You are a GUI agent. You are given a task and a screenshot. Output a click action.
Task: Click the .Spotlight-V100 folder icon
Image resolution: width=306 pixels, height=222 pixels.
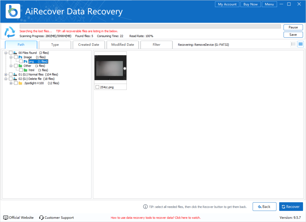point(20,83)
